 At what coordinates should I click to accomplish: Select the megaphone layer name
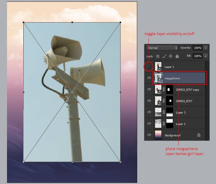pos(172,78)
